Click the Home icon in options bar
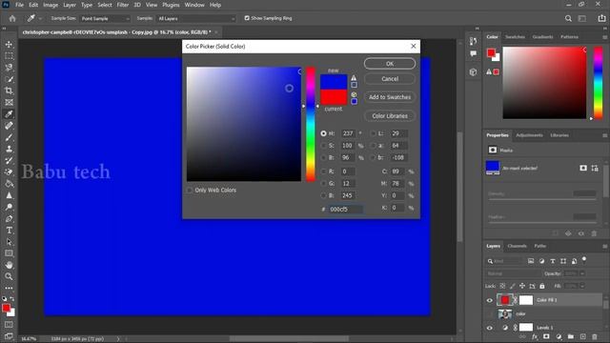Image resolution: width=610 pixels, height=343 pixels. point(12,18)
